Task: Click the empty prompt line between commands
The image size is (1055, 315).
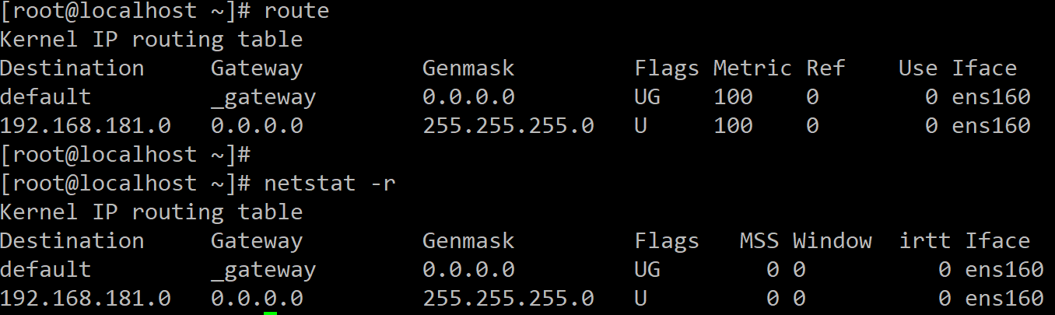Action: (x=125, y=155)
